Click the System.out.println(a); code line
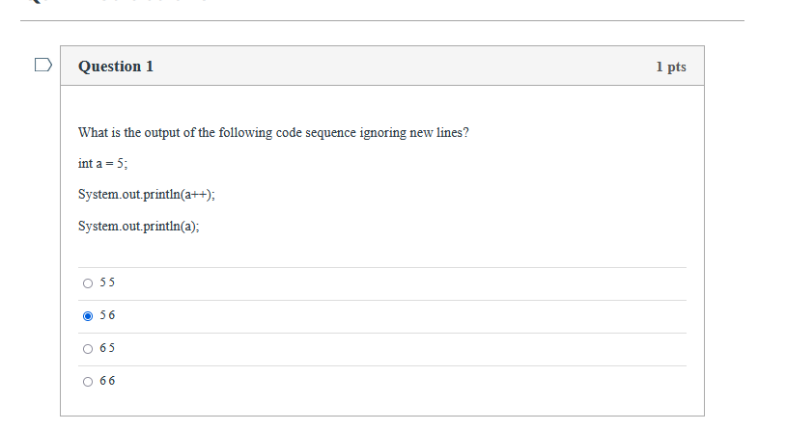Screen dimensions: 786x430 (139, 227)
